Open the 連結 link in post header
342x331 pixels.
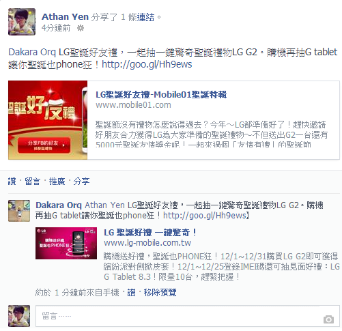(145, 17)
